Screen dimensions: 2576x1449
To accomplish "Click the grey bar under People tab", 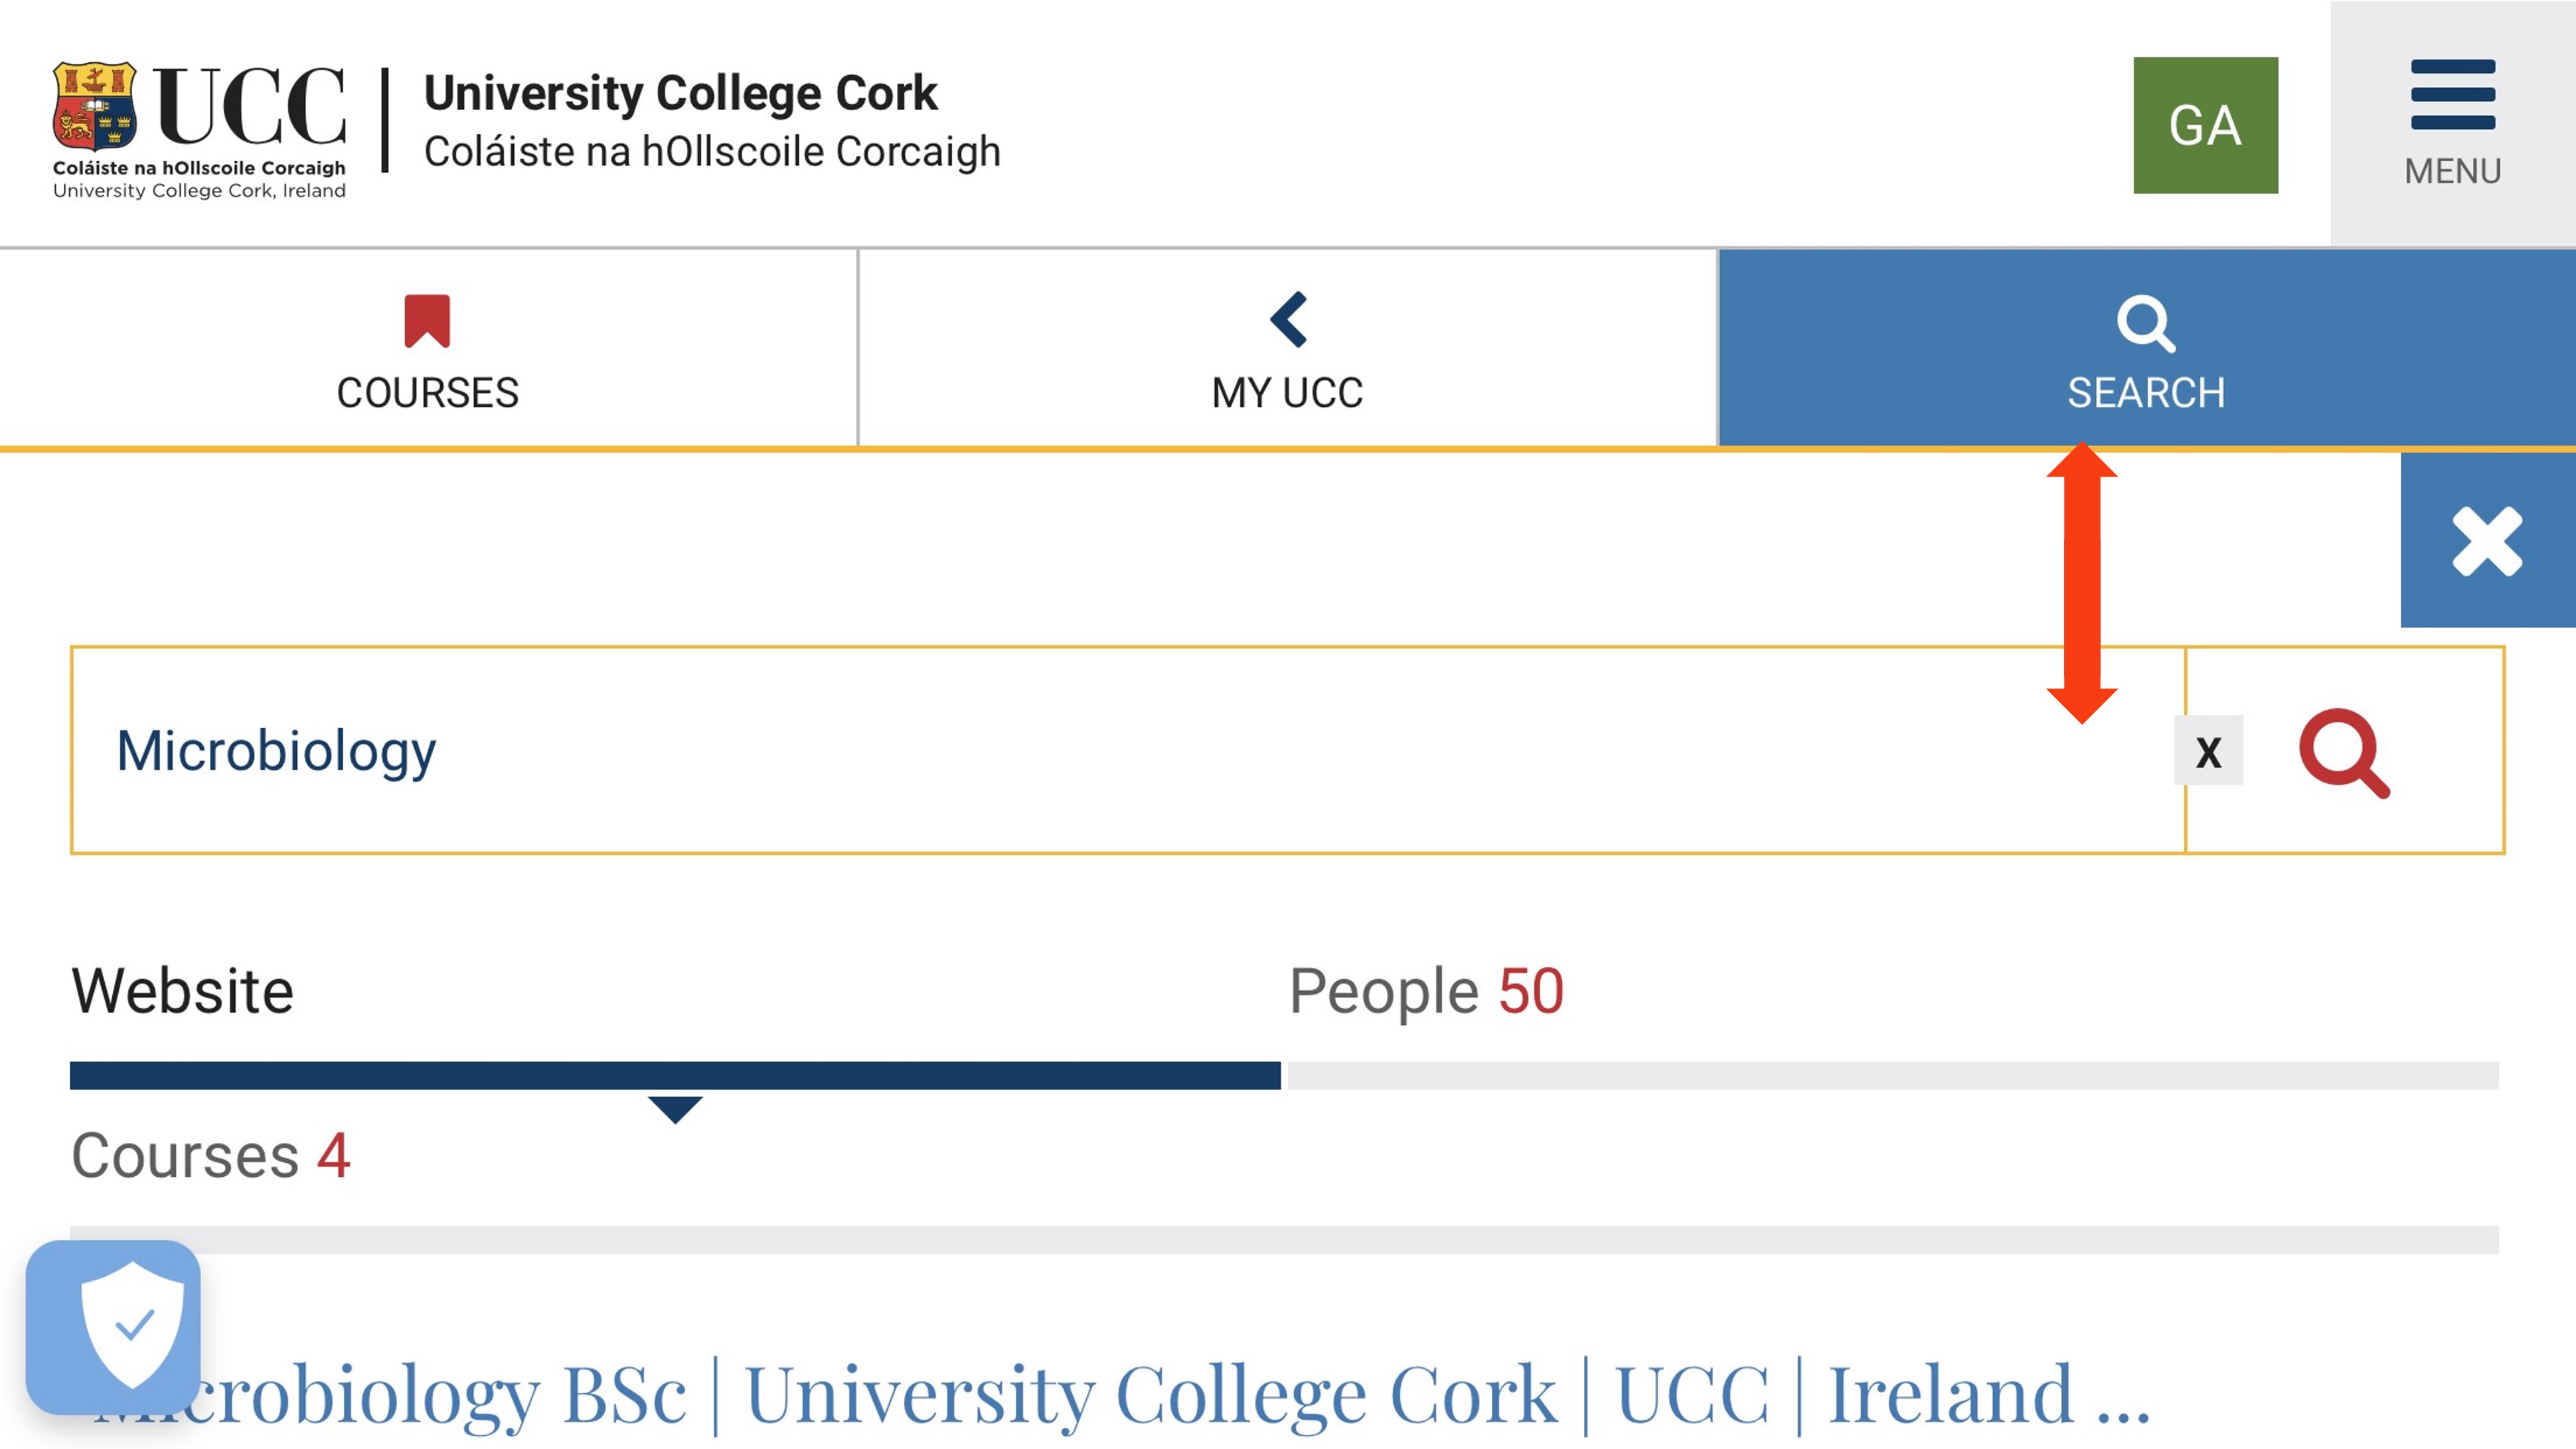I will tap(1893, 1076).
